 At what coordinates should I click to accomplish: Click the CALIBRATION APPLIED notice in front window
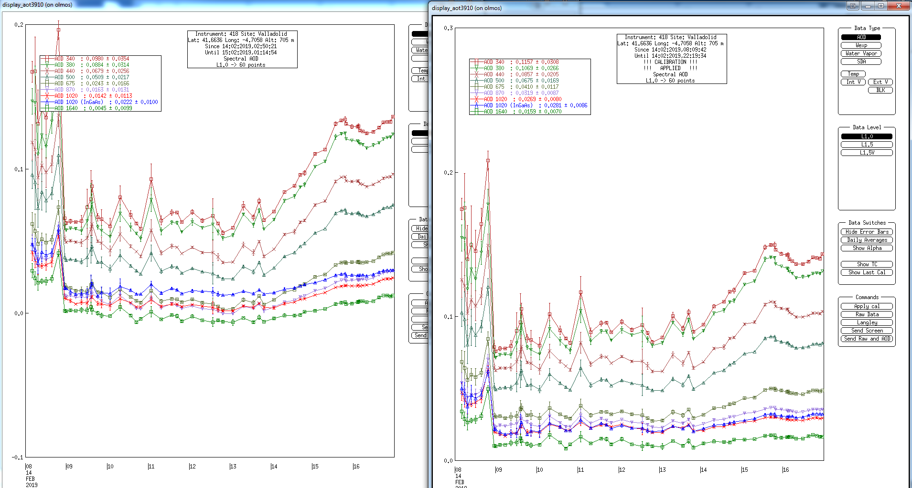coord(671,65)
